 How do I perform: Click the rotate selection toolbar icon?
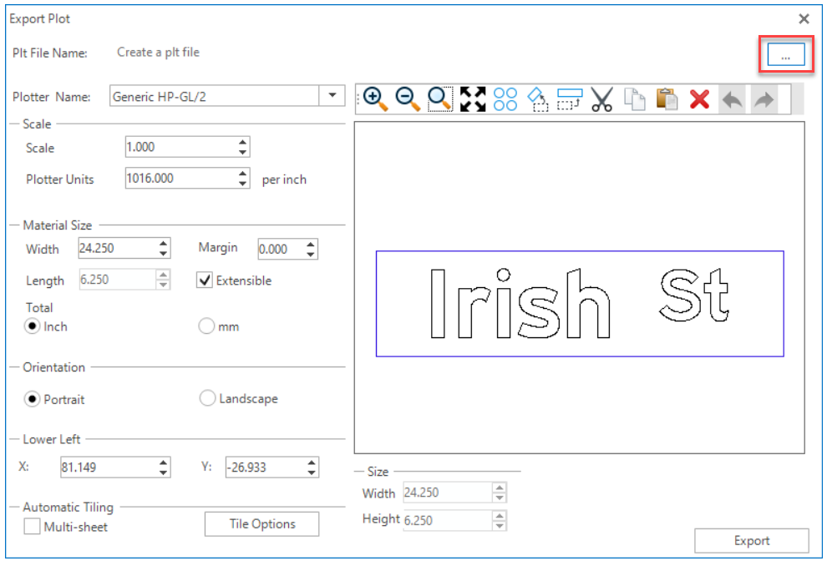[537, 99]
